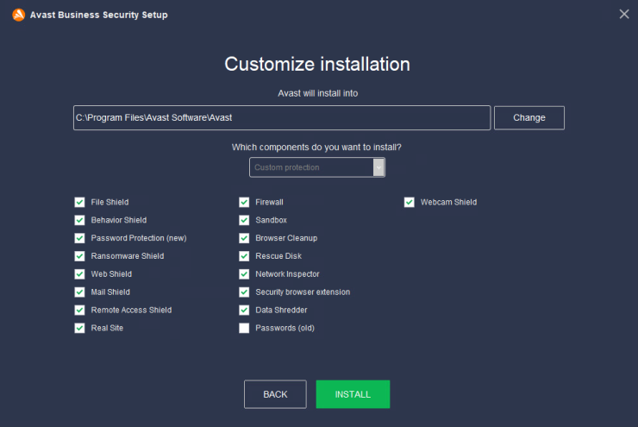Click the green INSTALL button
638x427 pixels.
point(353,394)
